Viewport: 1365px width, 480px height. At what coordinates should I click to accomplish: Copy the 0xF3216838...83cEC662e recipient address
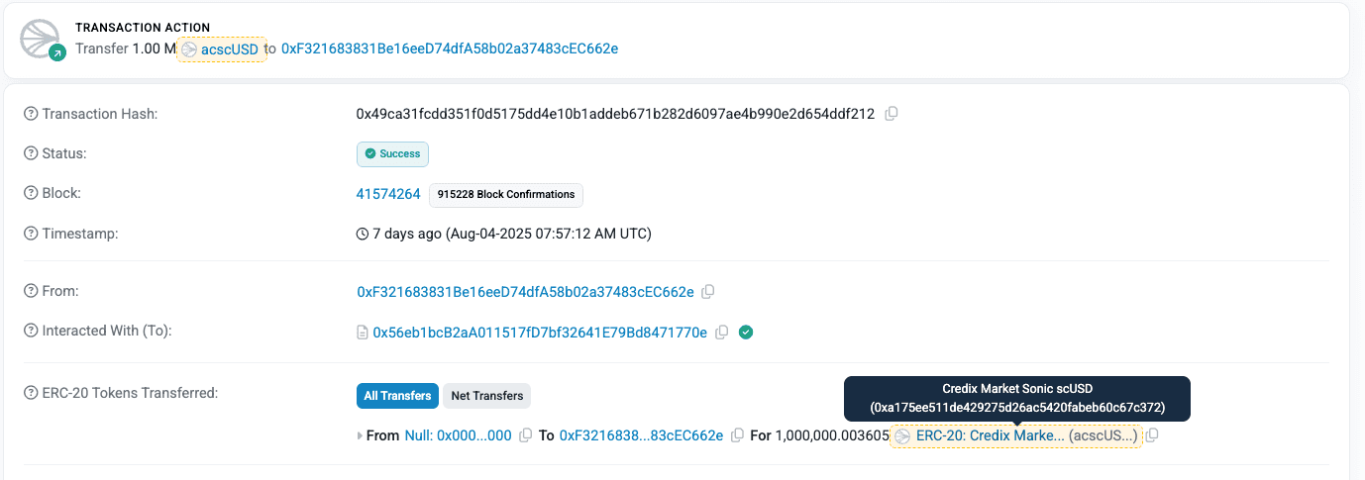[x=737, y=435]
